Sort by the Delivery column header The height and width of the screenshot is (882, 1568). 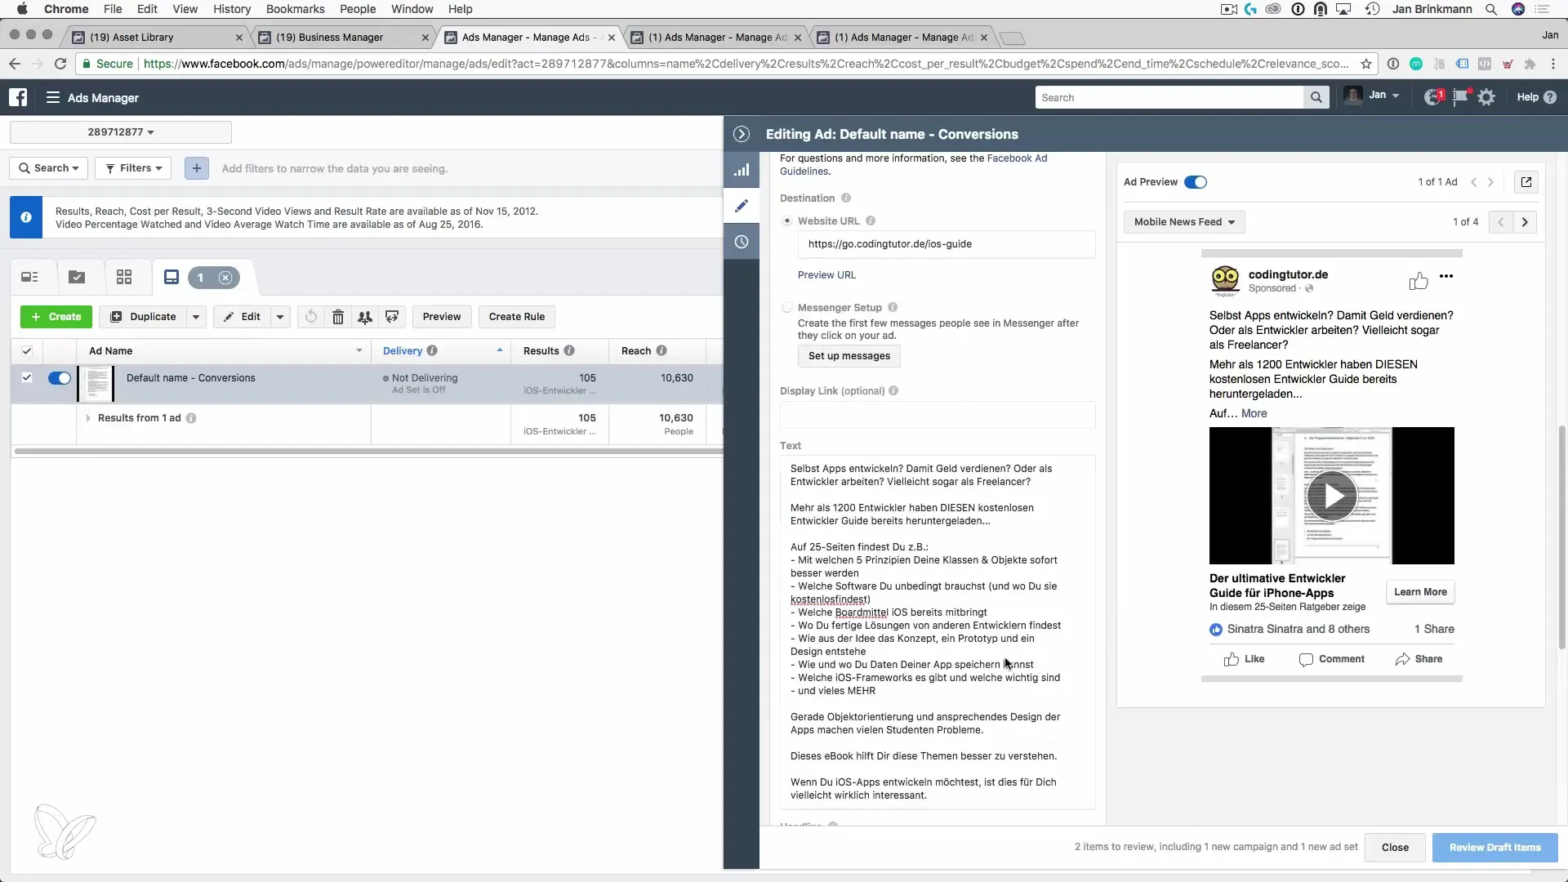403,351
